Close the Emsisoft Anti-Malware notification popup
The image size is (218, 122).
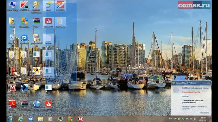tap(208, 83)
